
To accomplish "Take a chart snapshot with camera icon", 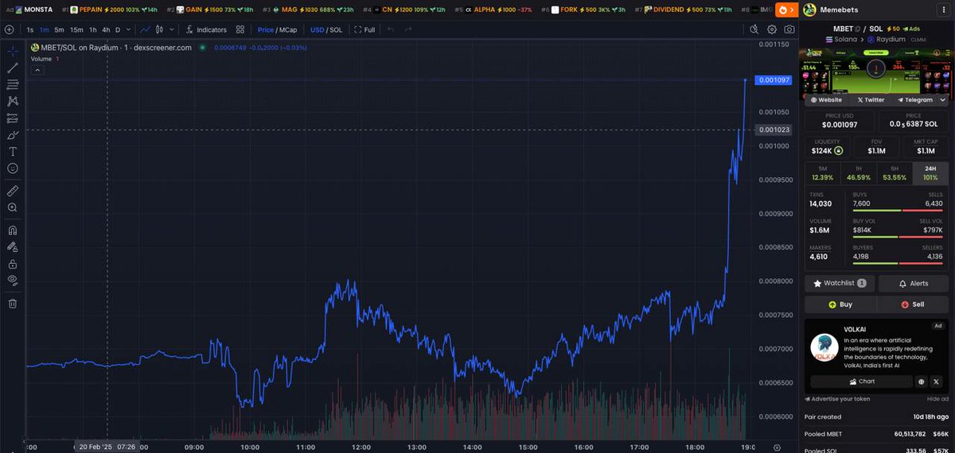I will [x=789, y=29].
